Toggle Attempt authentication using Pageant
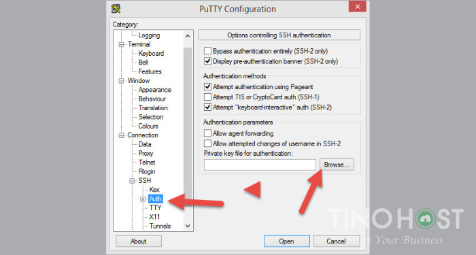 207,86
